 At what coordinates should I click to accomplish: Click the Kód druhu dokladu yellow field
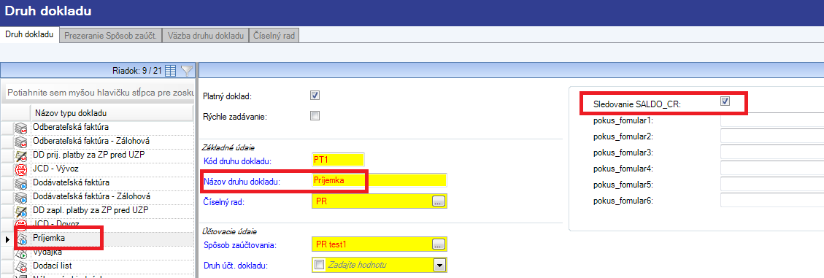(338, 160)
